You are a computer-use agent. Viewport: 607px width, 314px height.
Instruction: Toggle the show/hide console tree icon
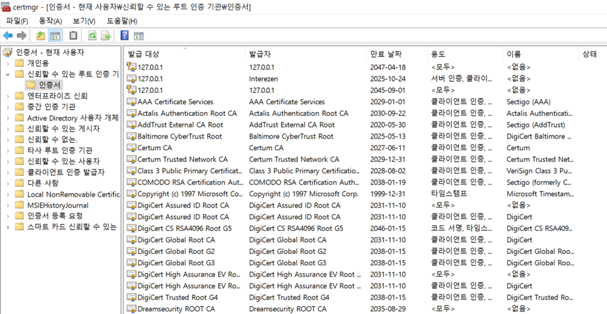pyautogui.click(x=55, y=35)
